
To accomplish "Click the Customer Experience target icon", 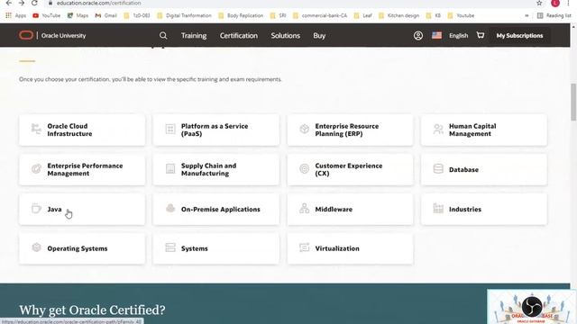I will [x=304, y=168].
